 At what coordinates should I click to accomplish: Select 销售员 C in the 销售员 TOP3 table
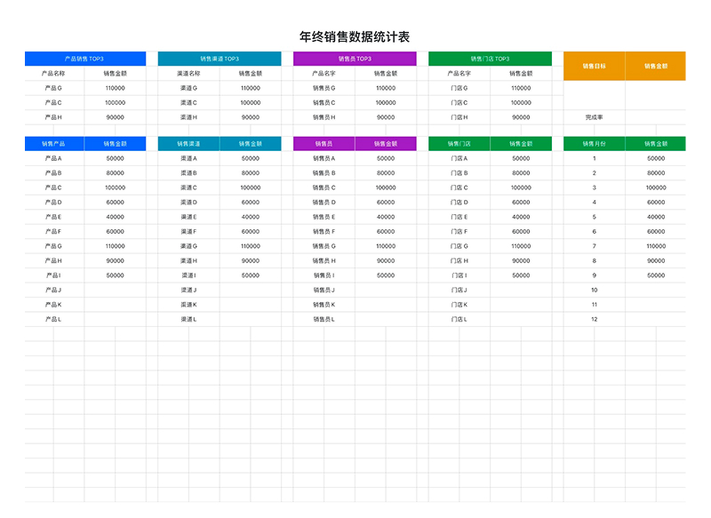coord(324,102)
